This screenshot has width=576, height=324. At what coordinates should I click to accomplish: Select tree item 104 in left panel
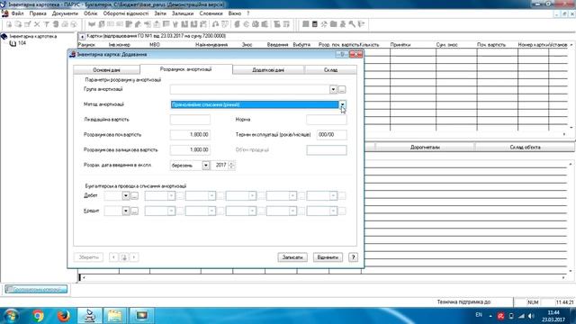click(22, 43)
